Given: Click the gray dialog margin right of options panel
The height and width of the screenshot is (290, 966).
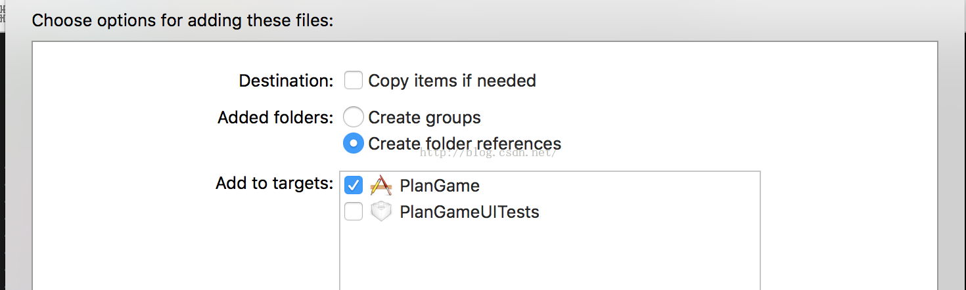Looking at the screenshot, I should tap(952, 164).
